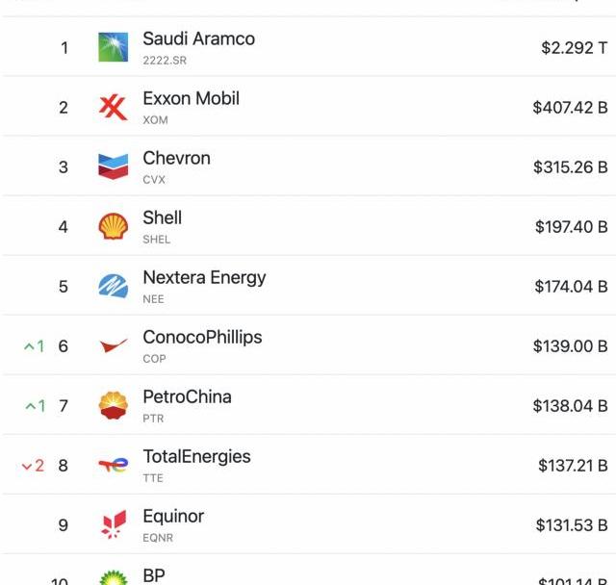The image size is (616, 585).
Task: Click the Exxon Mobil logo icon
Action: click(x=113, y=107)
